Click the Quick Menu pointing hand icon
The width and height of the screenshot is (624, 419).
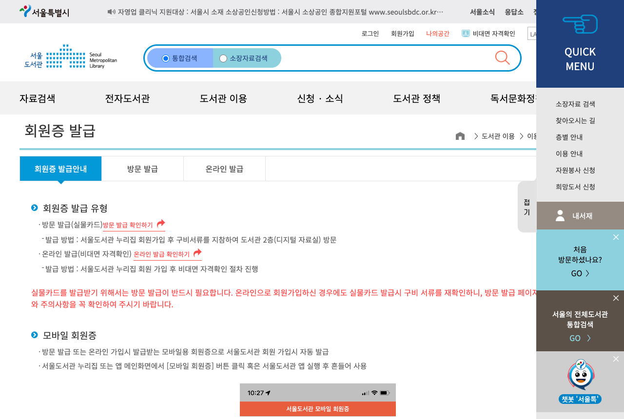(580, 24)
